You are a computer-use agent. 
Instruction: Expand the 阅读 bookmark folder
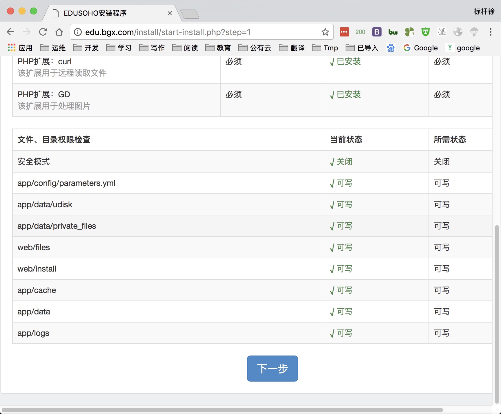[x=185, y=48]
